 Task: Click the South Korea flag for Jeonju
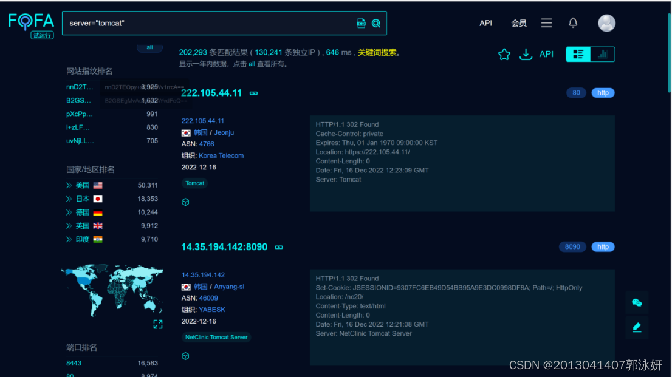pyautogui.click(x=186, y=133)
